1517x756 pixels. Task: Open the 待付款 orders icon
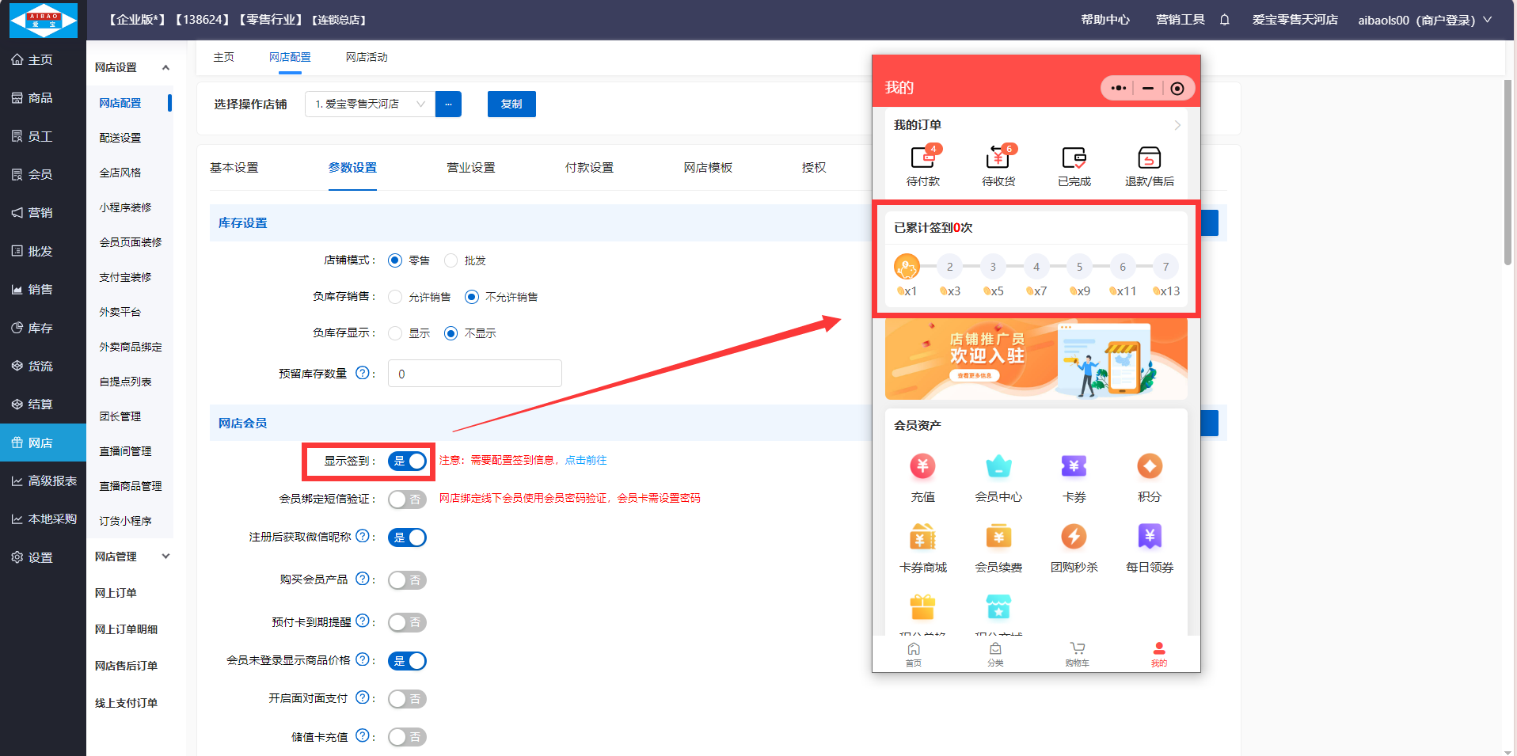point(922,158)
